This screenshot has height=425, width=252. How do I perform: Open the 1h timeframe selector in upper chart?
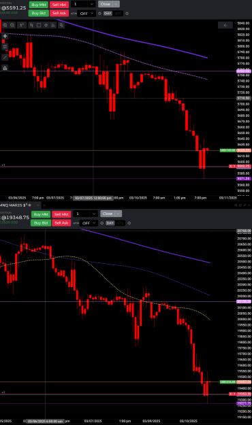click(x=22, y=25)
